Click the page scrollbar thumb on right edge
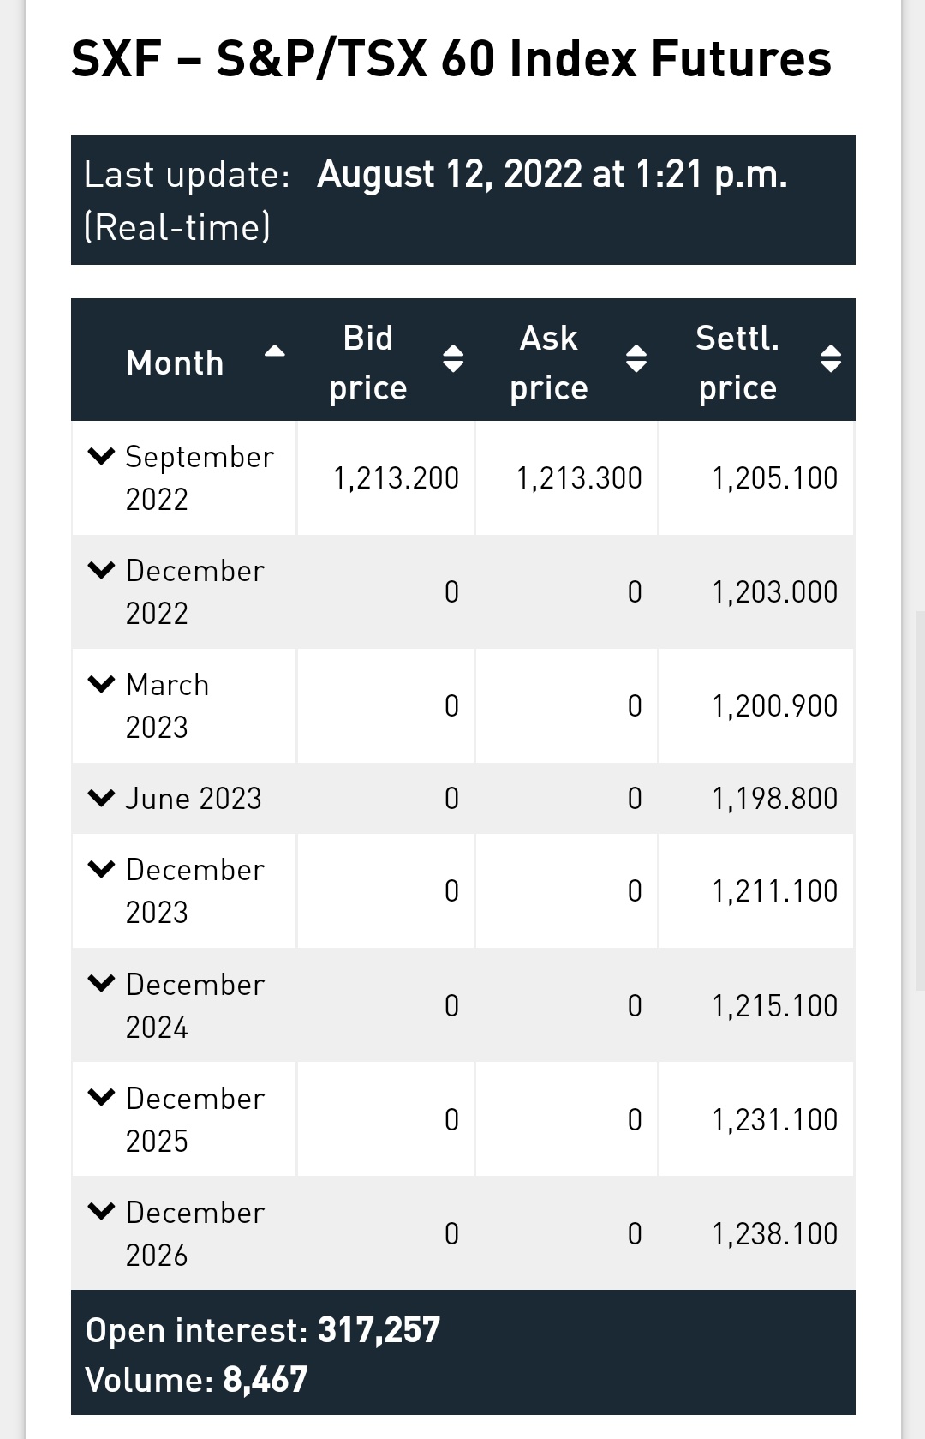The image size is (925, 1439). pos(920,800)
